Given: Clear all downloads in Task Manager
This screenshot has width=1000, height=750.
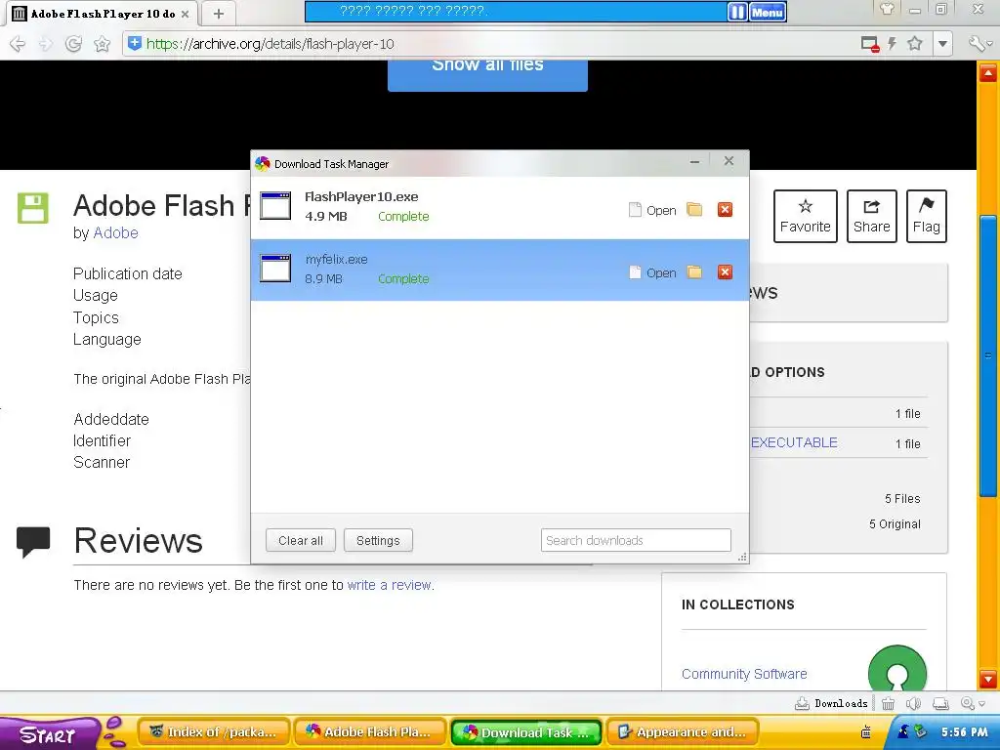Looking at the screenshot, I should click(x=301, y=540).
